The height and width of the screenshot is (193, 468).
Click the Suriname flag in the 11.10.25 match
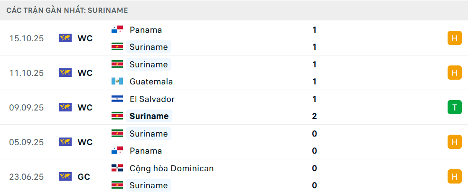[117, 64]
